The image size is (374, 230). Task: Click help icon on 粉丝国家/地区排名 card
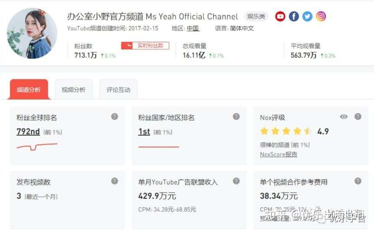click(236, 117)
